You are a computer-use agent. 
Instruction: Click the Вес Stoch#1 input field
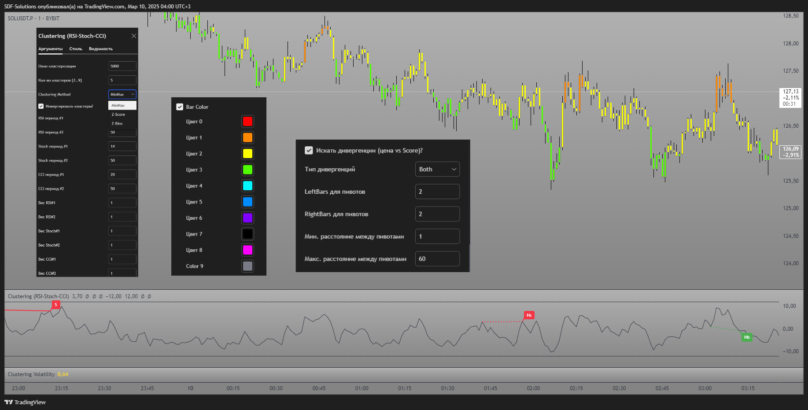(122, 231)
